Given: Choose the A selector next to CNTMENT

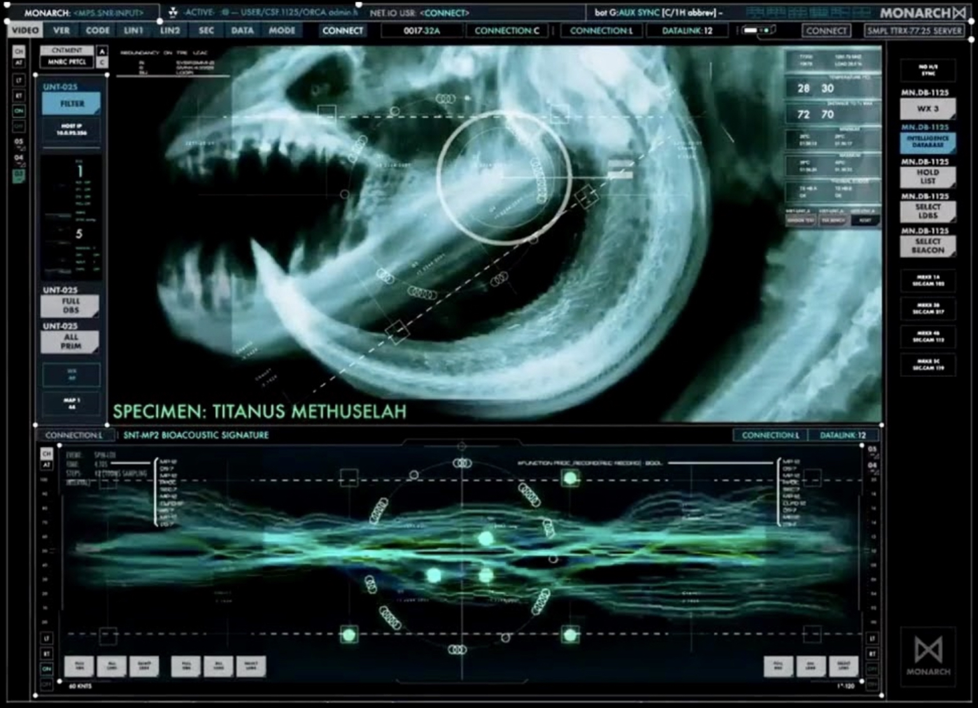Looking at the screenshot, I should tap(102, 50).
